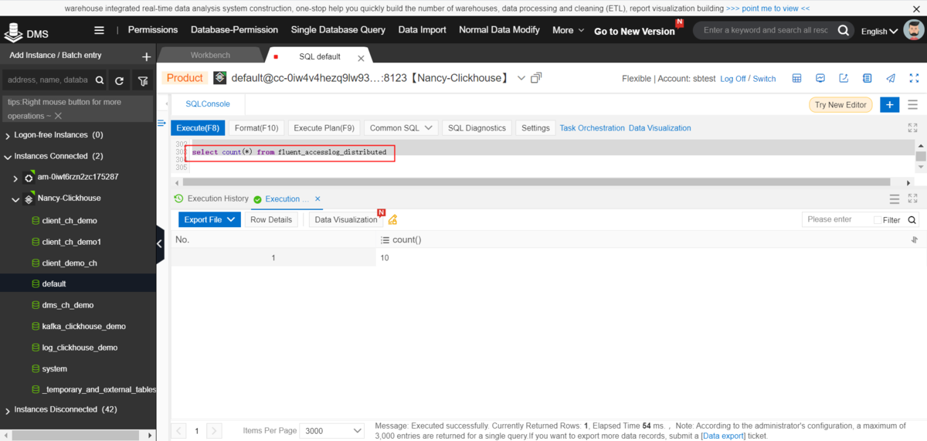Open the document list icon in header

pyautogui.click(x=867, y=78)
